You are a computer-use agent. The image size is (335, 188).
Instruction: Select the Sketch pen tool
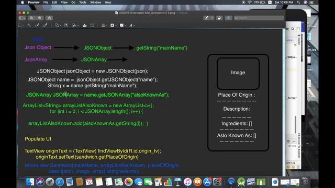pyautogui.click(x=37, y=26)
